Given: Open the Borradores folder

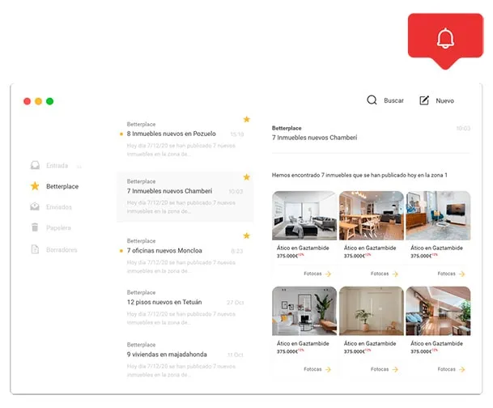Looking at the screenshot, I should 62,249.
